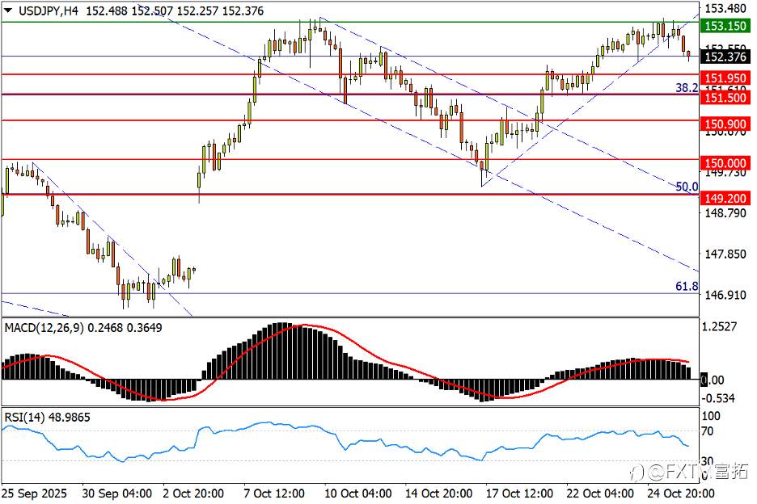Click the MACD scale value 1.2527

(x=719, y=326)
